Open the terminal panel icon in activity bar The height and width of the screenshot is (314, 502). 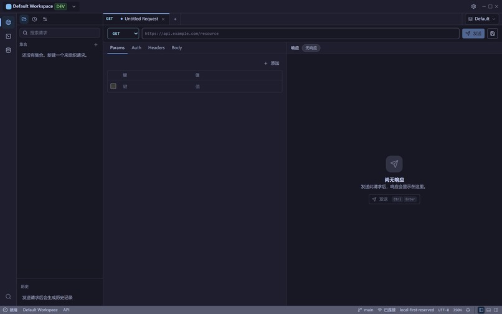(8, 36)
